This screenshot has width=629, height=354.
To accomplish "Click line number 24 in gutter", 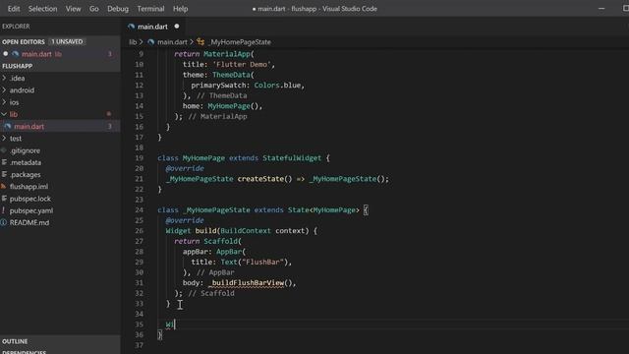I will click(139, 209).
